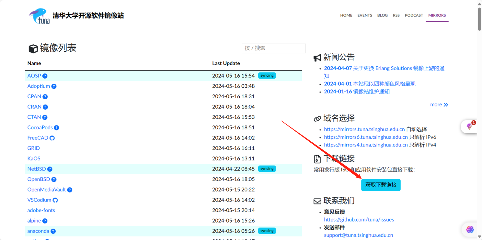Open help icon next to alpine

click(45, 221)
